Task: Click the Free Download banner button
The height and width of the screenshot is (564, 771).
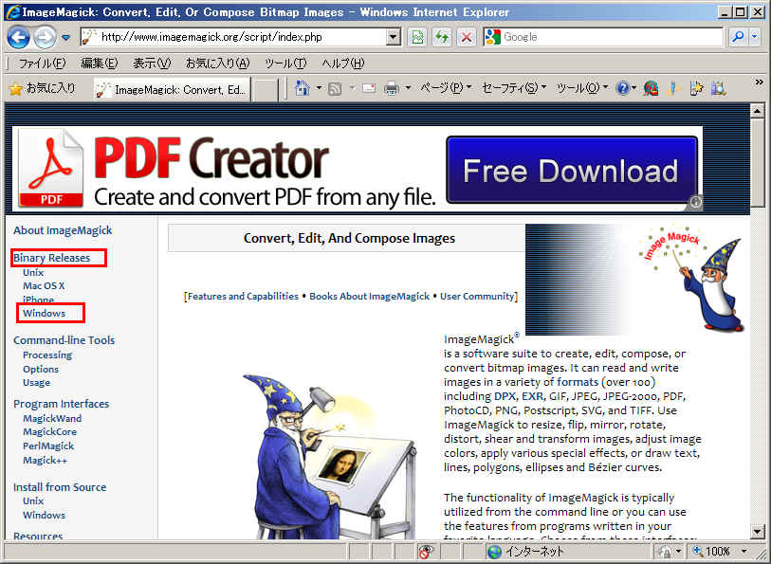Action: (x=572, y=170)
